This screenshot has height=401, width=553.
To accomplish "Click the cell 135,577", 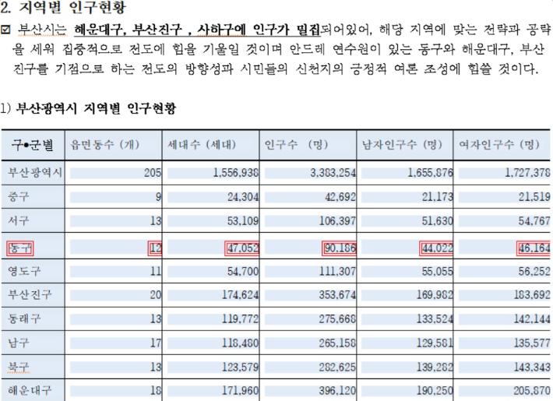I will [x=532, y=343].
